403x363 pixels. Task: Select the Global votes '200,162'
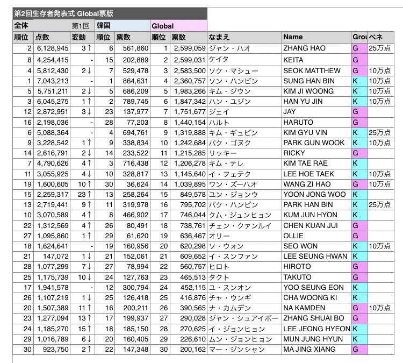tap(189, 350)
